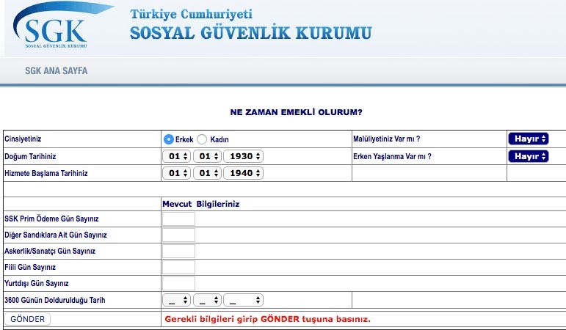Screen dimensions: 566x330
Task: Expand the Malûliyetiniz Var mı dropdown
Action: coord(528,139)
